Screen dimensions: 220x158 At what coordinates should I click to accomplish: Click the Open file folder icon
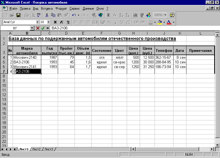coord(12,15)
